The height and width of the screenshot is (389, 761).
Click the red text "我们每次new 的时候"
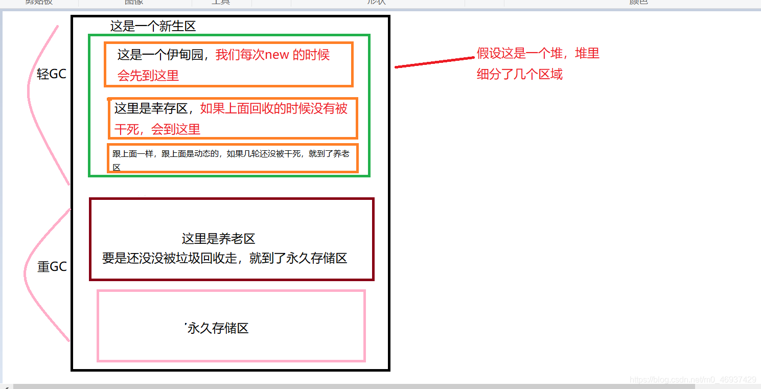click(272, 55)
